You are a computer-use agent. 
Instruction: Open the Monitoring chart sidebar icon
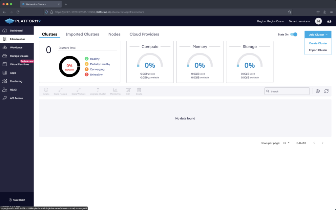click(x=5, y=81)
